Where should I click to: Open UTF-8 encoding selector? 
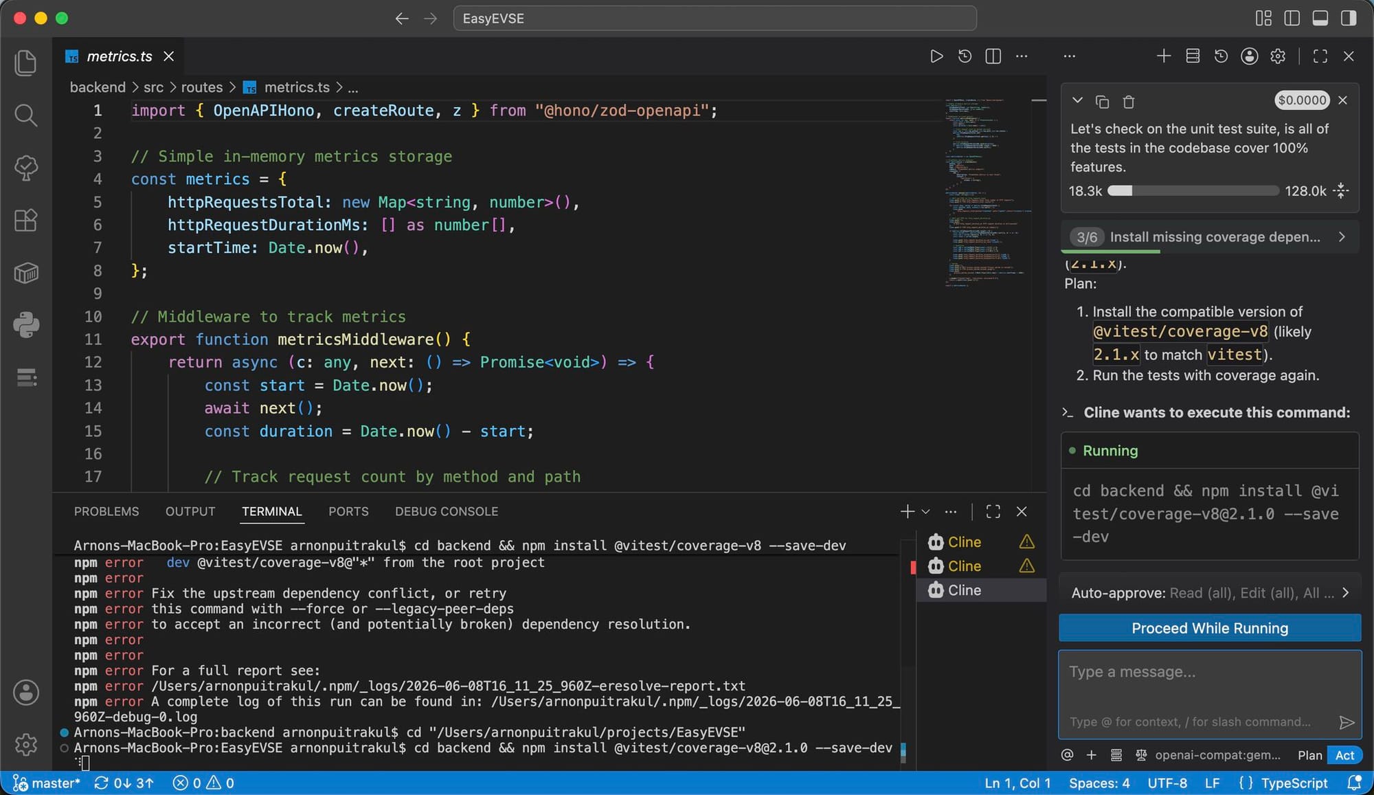click(1167, 783)
